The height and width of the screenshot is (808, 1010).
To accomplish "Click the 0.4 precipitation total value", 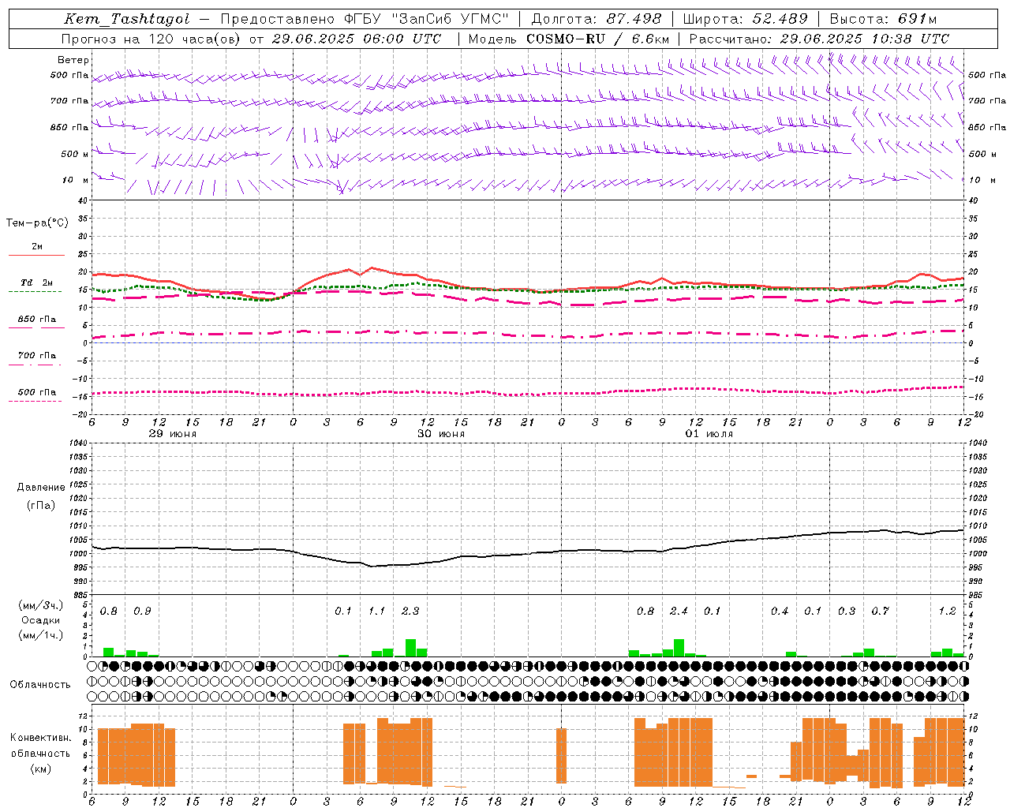I will click(x=780, y=612).
